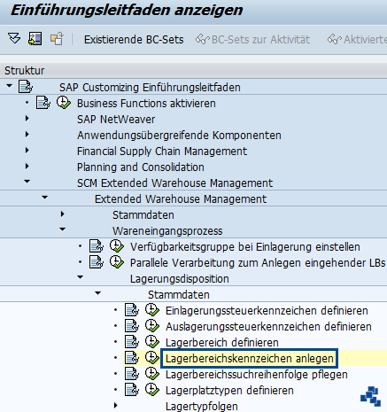
Task: Execute Lagerbereich definieren activity
Action: (x=152, y=342)
